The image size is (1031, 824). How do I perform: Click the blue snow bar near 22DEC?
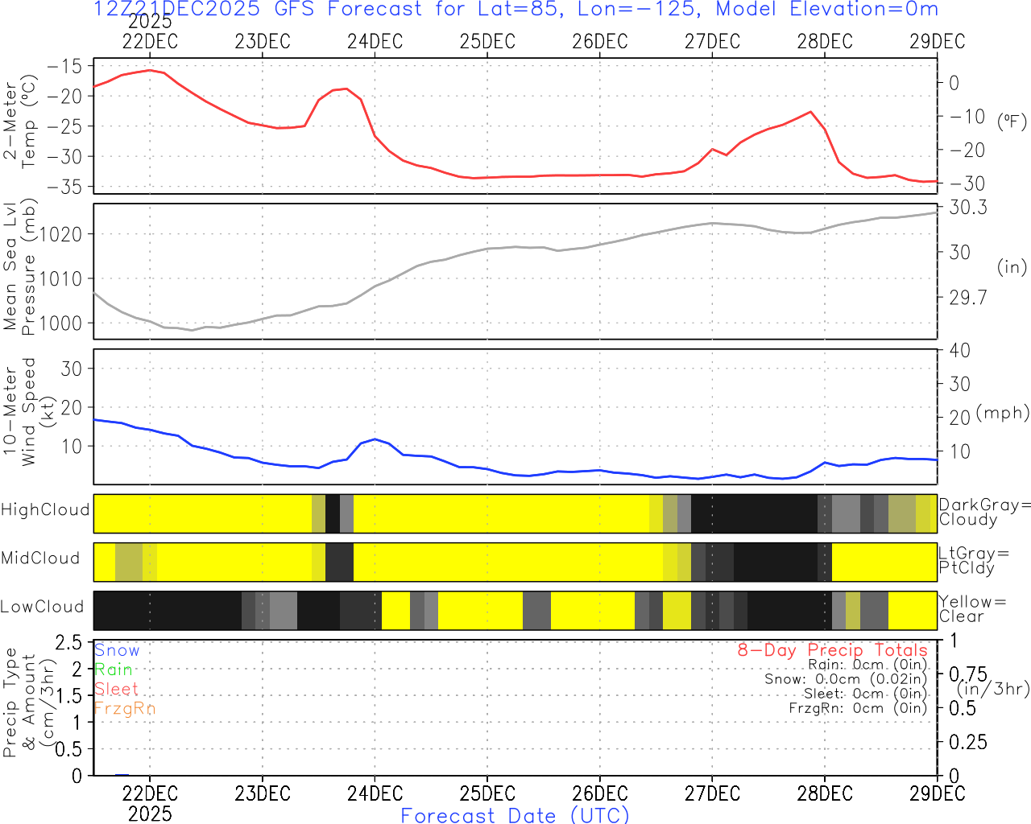[122, 775]
